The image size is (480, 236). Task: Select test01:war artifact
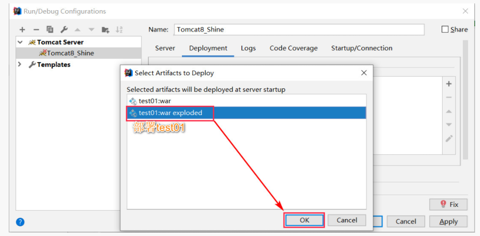[x=247, y=101]
